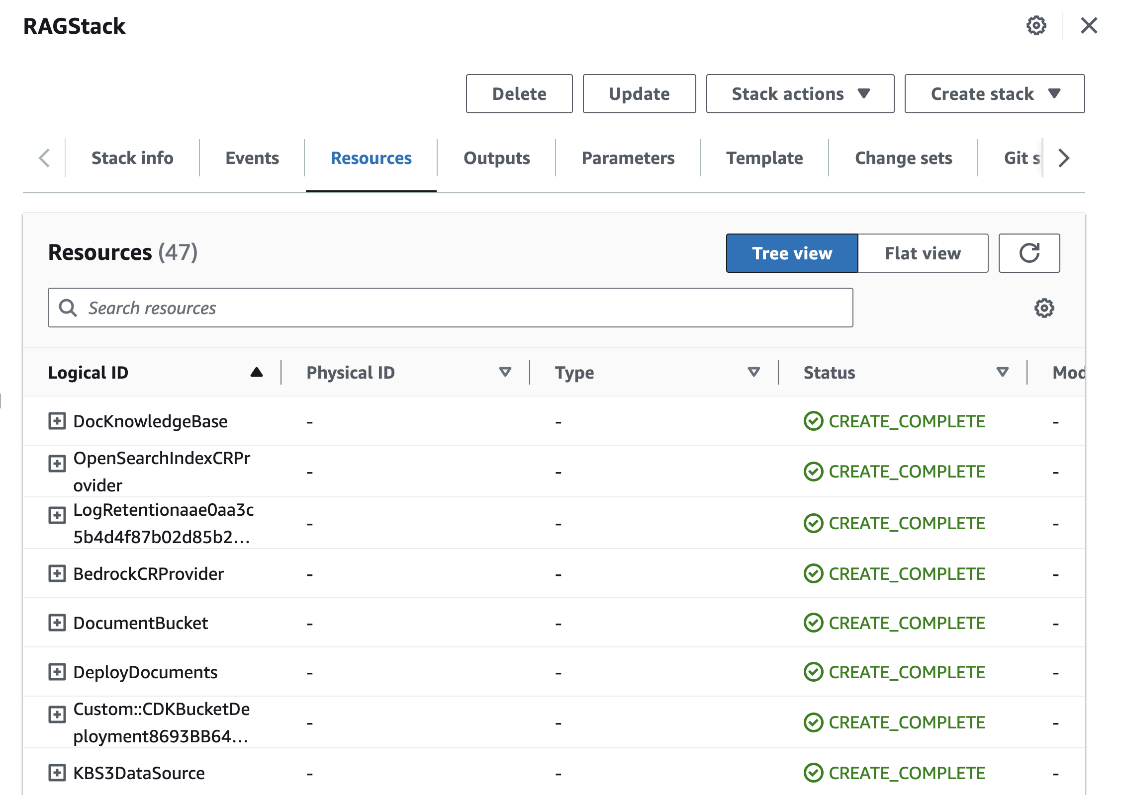The width and height of the screenshot is (1122, 795).
Task: Open Create stack dropdown
Action: click(994, 94)
